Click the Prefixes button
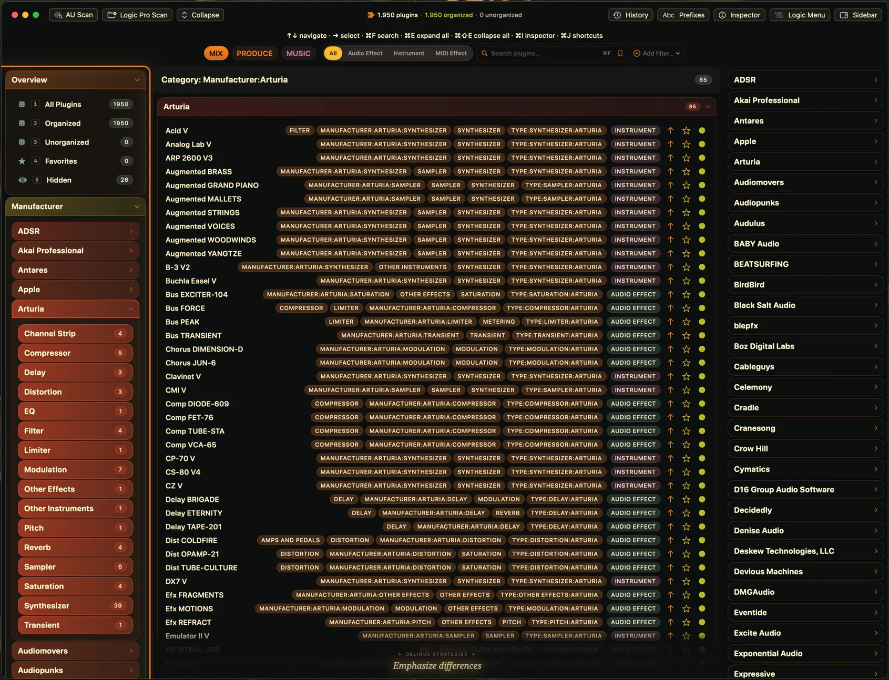Viewport: 889px width, 680px height. (683, 15)
